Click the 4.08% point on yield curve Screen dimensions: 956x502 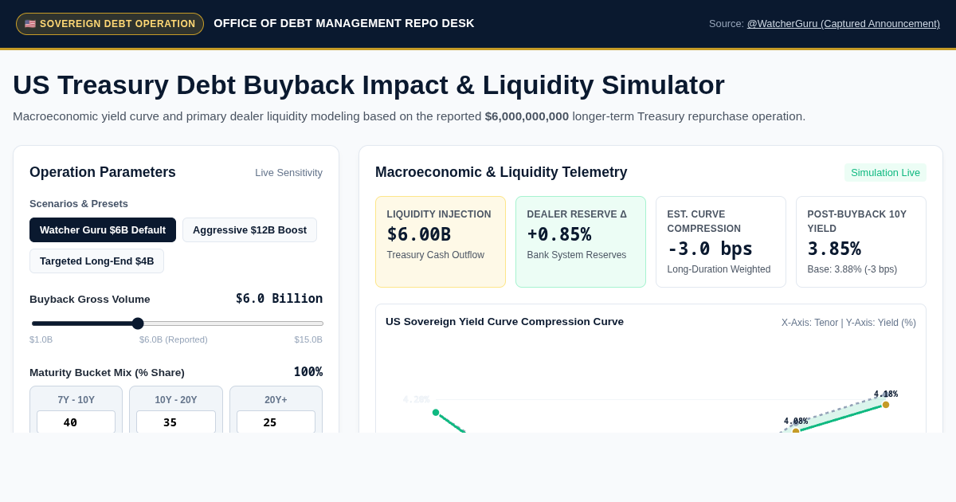point(796,431)
